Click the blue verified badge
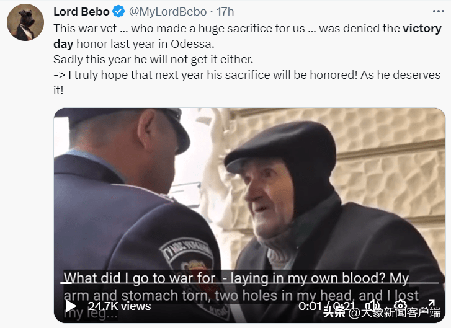451x328 pixels. click(x=118, y=12)
